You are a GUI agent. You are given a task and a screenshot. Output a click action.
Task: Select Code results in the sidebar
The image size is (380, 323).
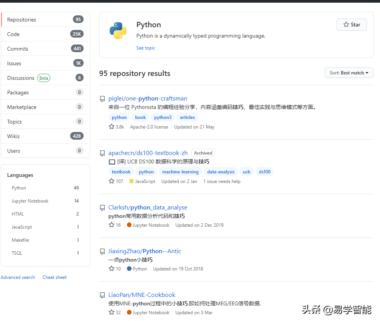(46, 34)
